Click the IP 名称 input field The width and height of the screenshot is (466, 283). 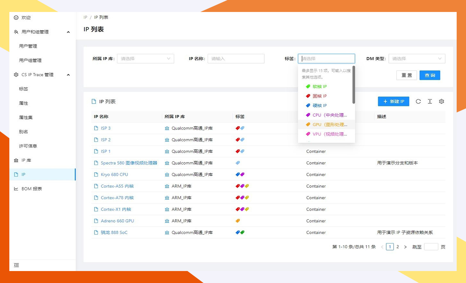(x=236, y=59)
